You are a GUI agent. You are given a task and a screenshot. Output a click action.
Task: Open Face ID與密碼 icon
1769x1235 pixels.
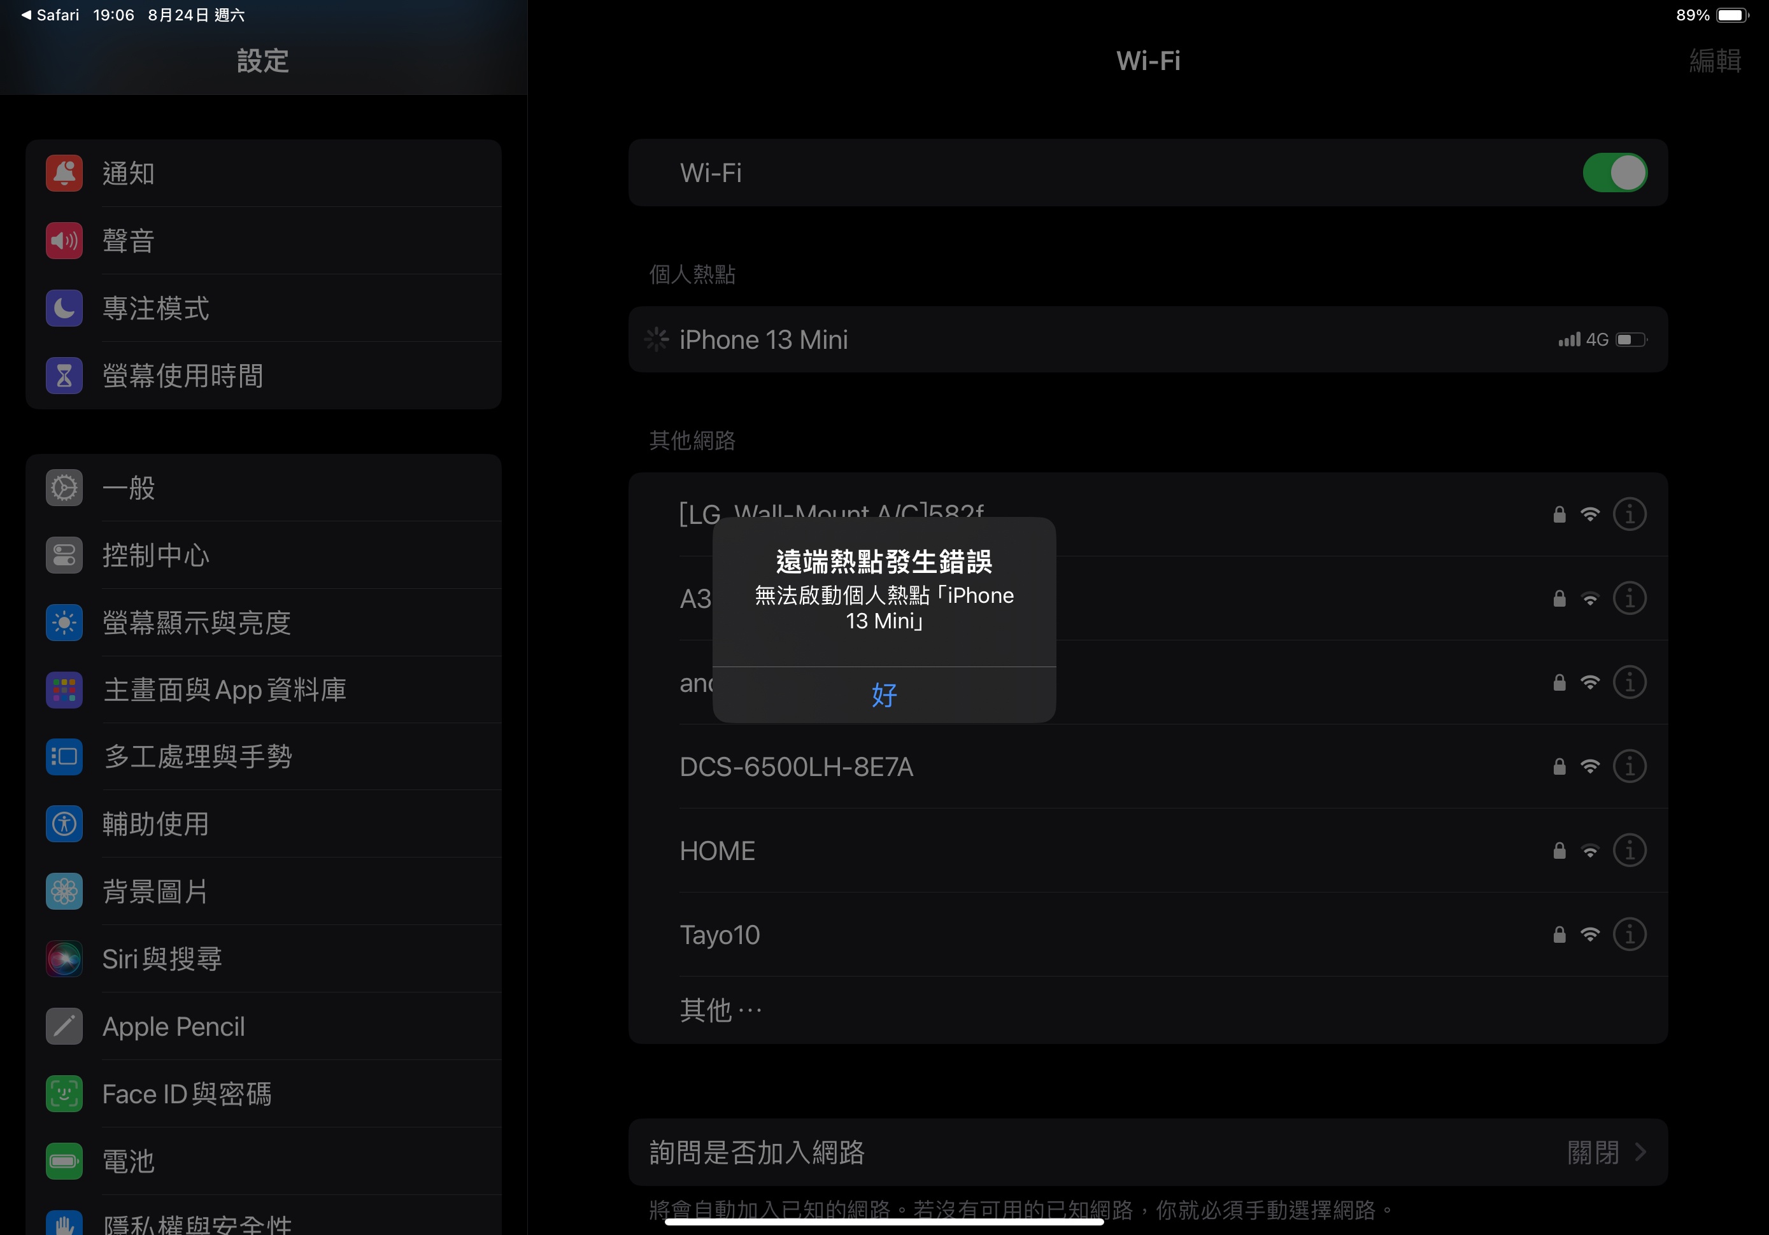pyautogui.click(x=64, y=1094)
